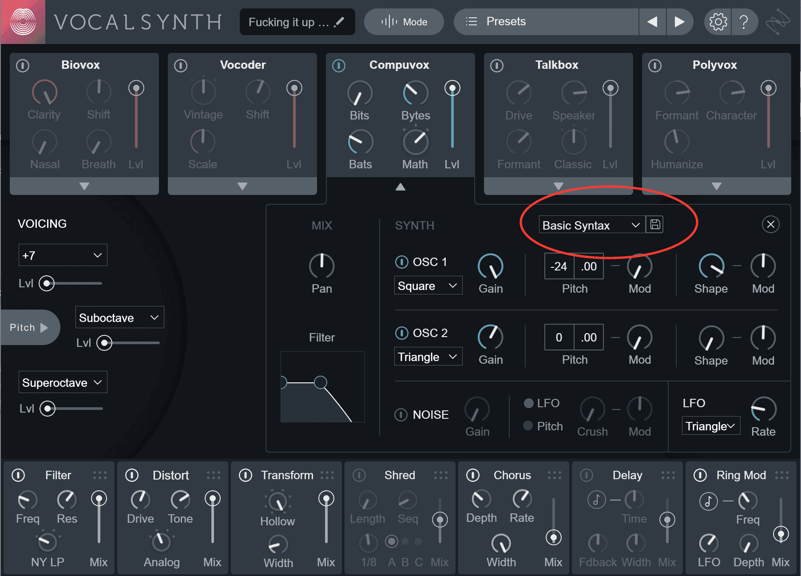The width and height of the screenshot is (801, 576).
Task: Toggle the Talkbox module power button
Action: click(497, 66)
